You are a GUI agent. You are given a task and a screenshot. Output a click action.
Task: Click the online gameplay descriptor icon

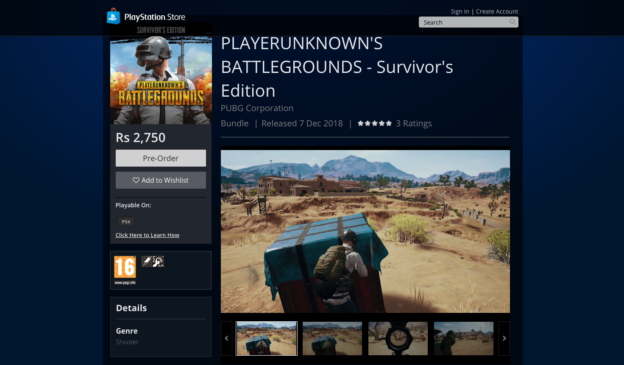(x=159, y=261)
